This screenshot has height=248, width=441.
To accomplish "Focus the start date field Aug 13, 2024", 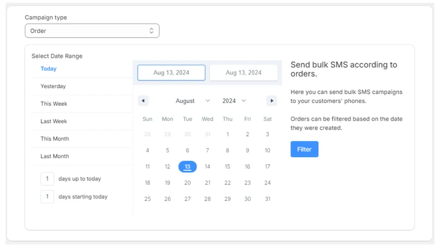I will (x=171, y=73).
